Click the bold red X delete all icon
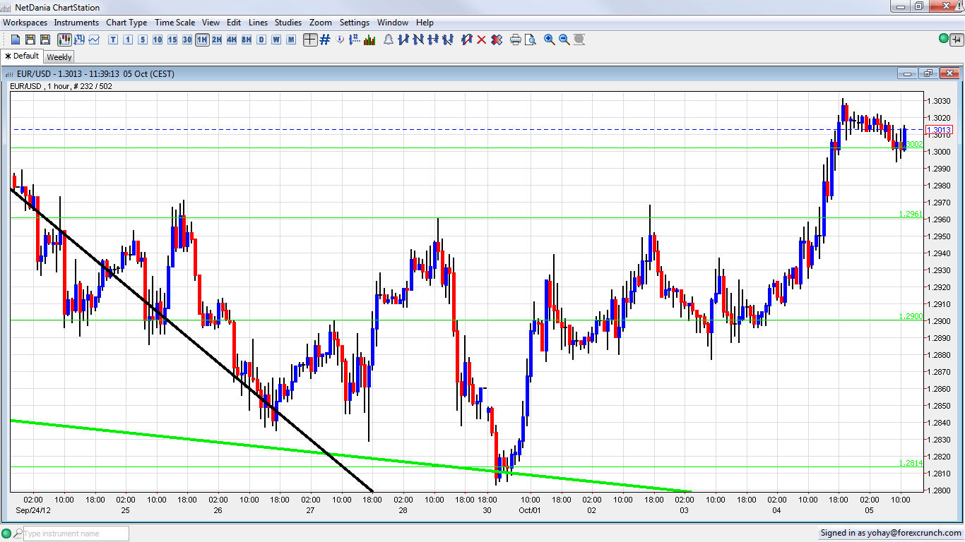Viewport: 965px width, 542px height. click(497, 40)
